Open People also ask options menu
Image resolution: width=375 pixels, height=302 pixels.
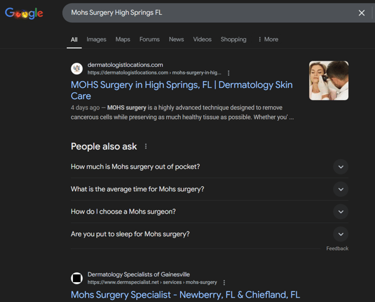point(146,147)
